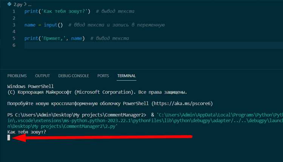283x162 pixels.
Task: Switch to the PORTS tab
Action: point(103,76)
